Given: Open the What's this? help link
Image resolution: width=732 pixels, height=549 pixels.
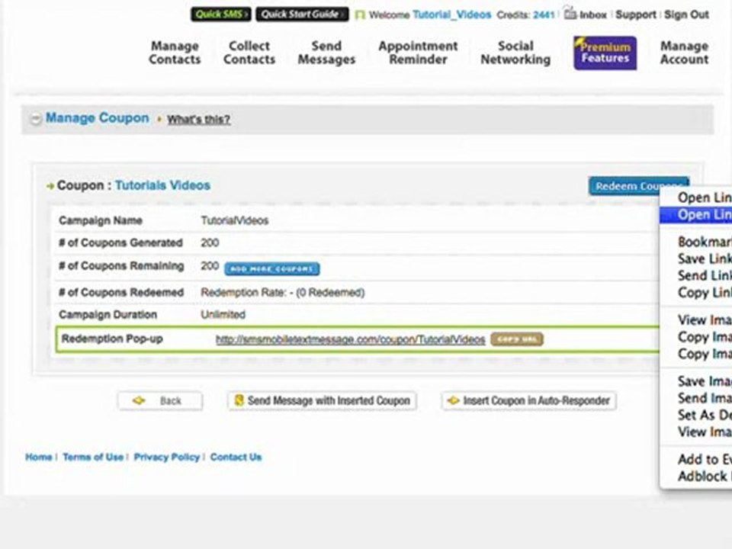Looking at the screenshot, I should [x=199, y=120].
